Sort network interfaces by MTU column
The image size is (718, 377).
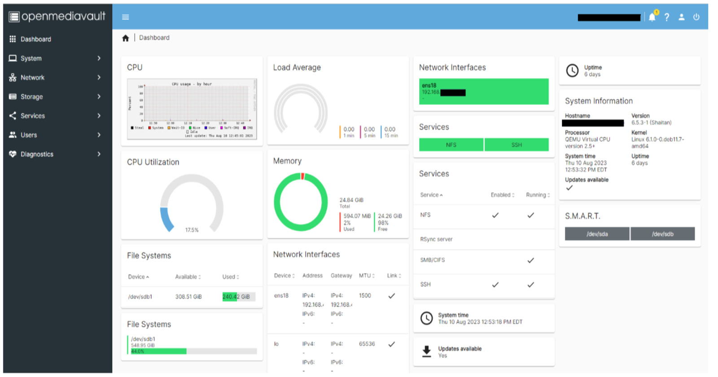pyautogui.click(x=367, y=276)
